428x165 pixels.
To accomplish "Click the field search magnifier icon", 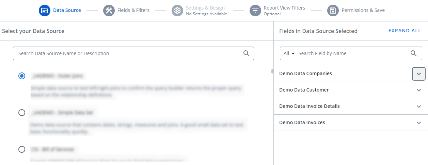I will click(x=413, y=53).
